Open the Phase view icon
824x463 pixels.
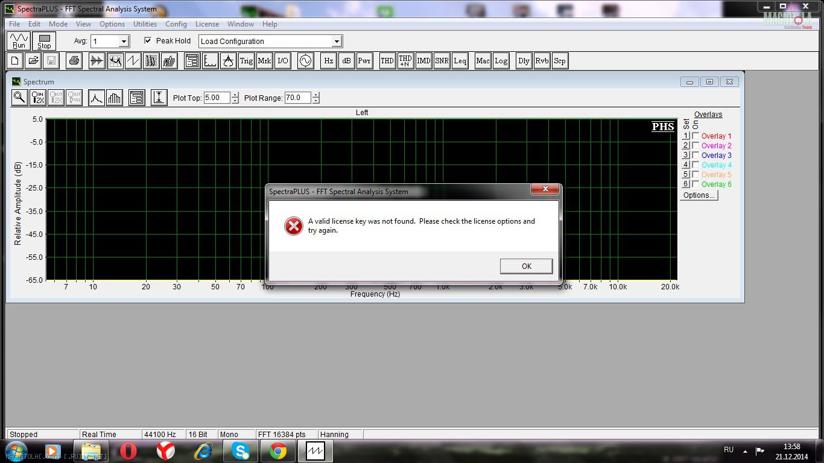click(133, 61)
